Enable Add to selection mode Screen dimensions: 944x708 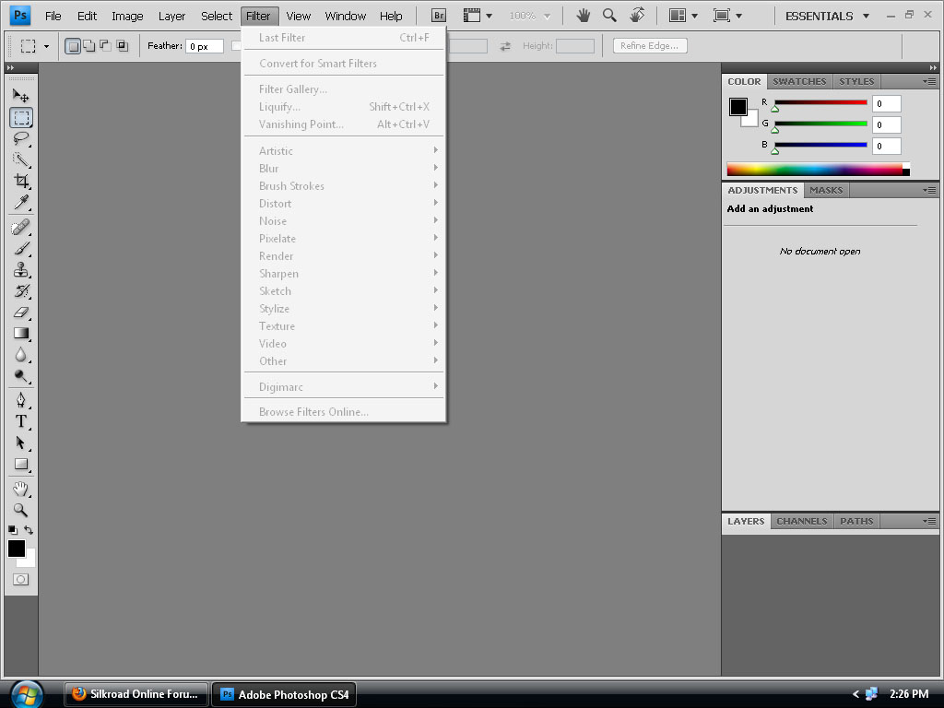pyautogui.click(x=89, y=46)
